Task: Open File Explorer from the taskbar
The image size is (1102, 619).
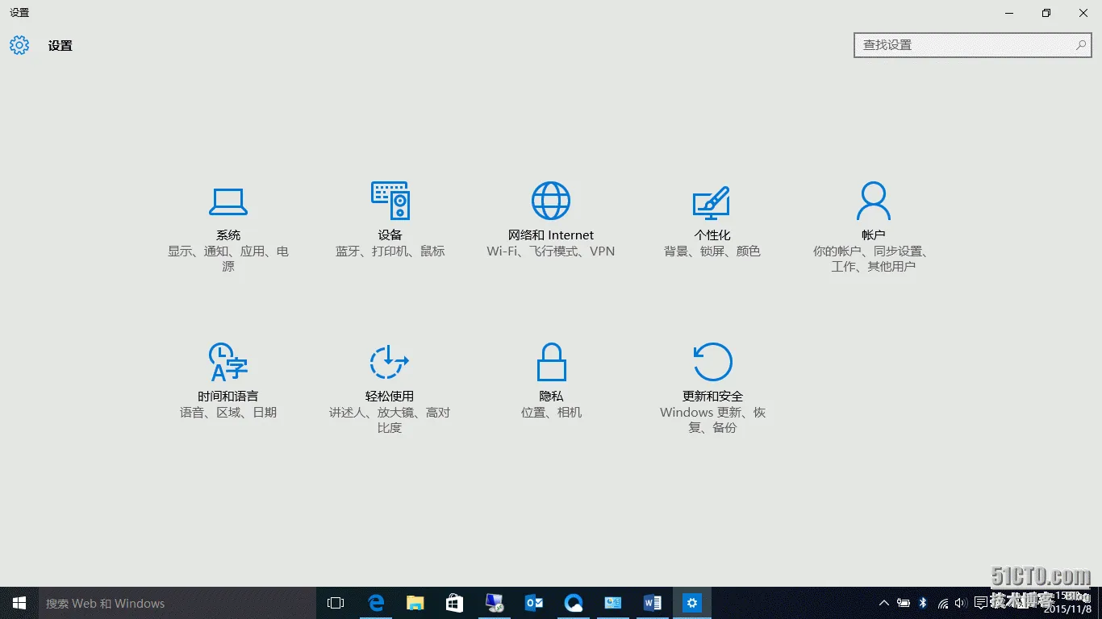Action: (415, 603)
